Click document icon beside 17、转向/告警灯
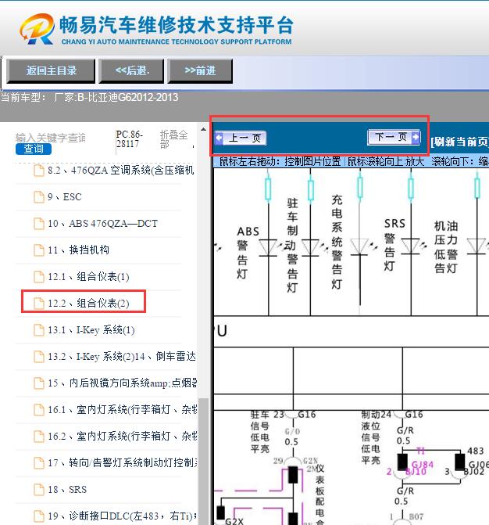489x525 pixels. click(39, 462)
